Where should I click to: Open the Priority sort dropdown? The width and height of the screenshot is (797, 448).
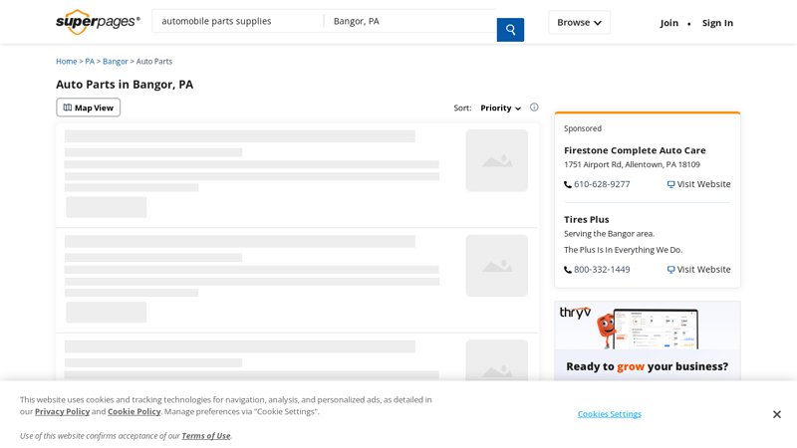500,108
